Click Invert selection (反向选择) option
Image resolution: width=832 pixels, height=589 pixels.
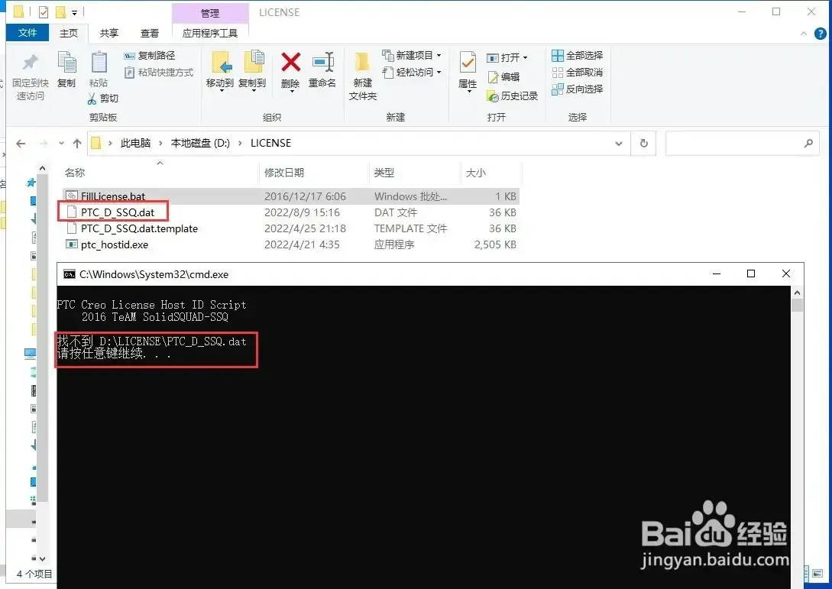click(578, 89)
